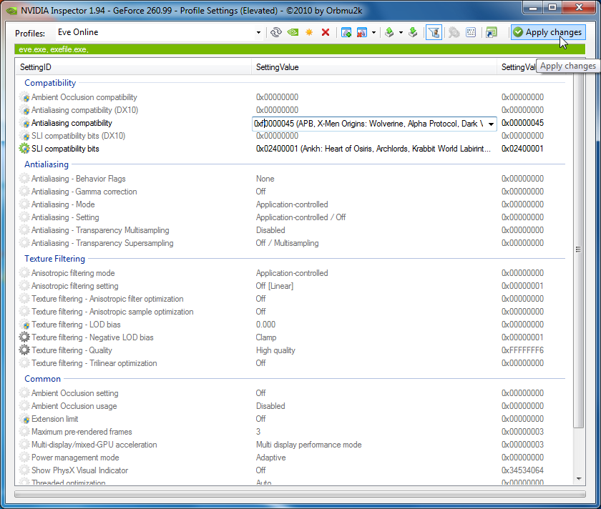The image size is (601, 509).
Task: Toggle the highlighted settings filter button
Action: pos(434,32)
